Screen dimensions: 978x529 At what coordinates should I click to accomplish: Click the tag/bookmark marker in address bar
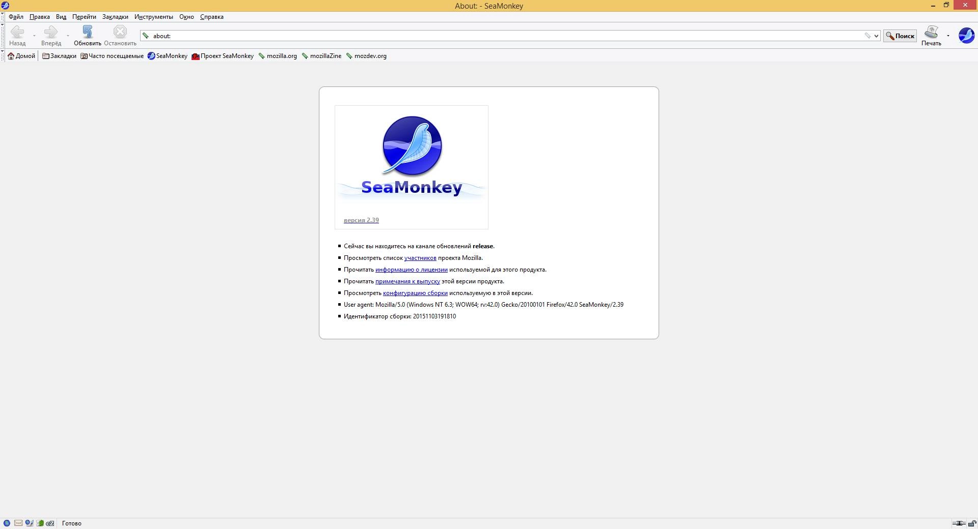click(867, 36)
